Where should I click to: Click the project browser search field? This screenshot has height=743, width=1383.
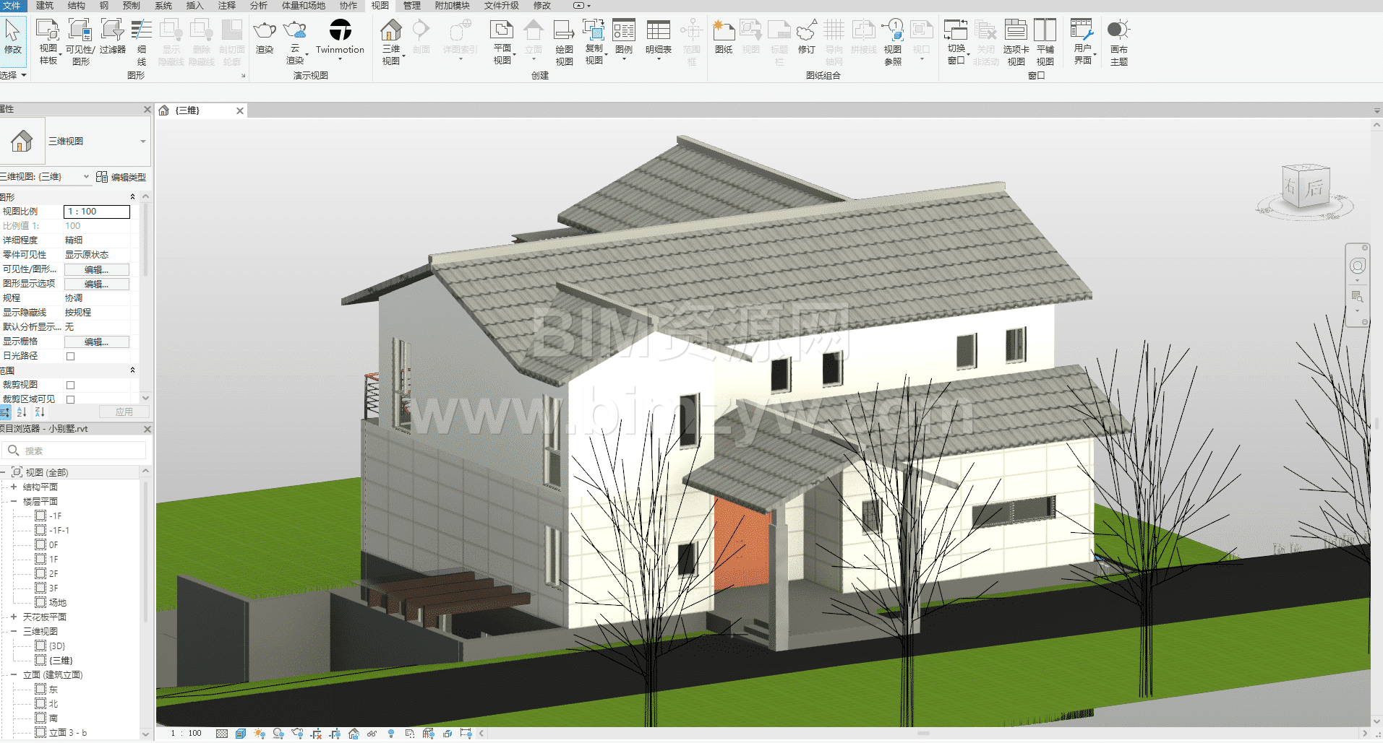pyautogui.click(x=80, y=451)
